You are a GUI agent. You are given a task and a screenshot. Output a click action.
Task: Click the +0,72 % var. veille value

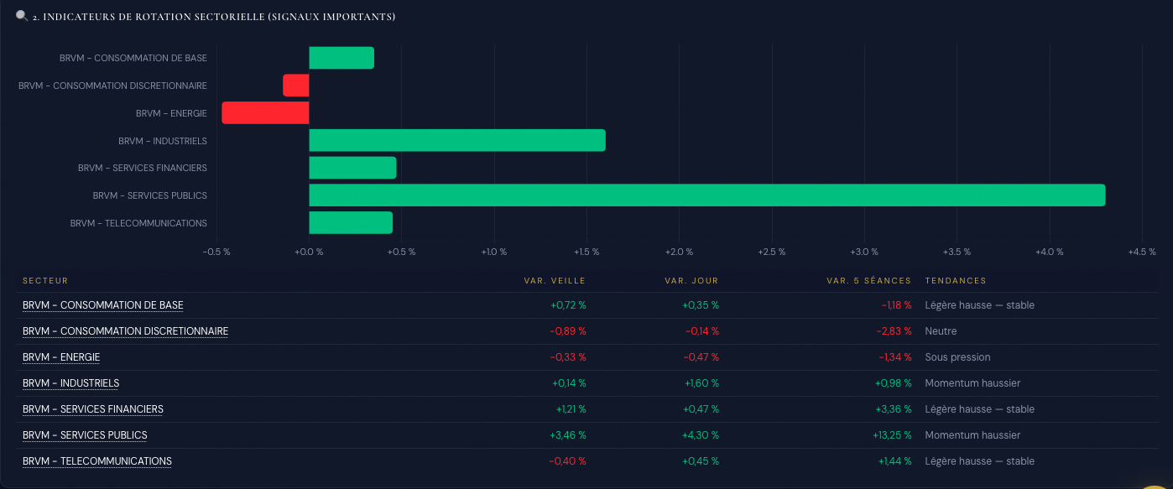click(x=568, y=305)
